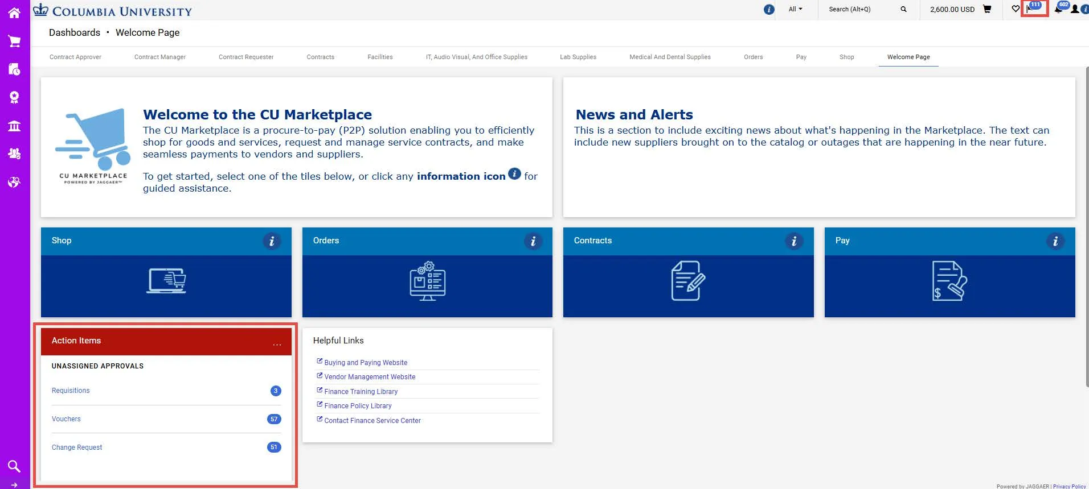Click the Columbia University logo

tap(113, 10)
